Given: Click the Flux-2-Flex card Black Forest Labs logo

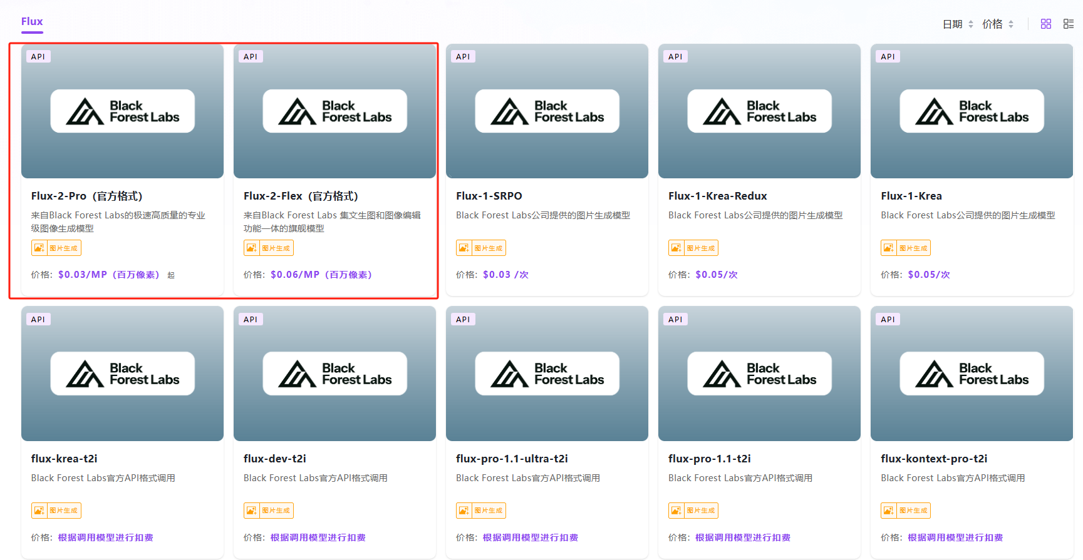Looking at the screenshot, I should coord(334,111).
